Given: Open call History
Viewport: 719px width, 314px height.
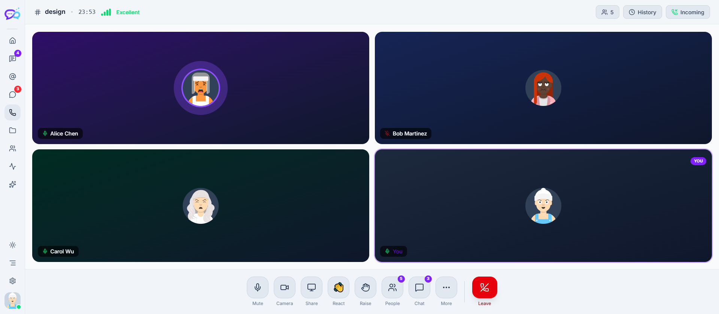Looking at the screenshot, I should click(x=642, y=12).
